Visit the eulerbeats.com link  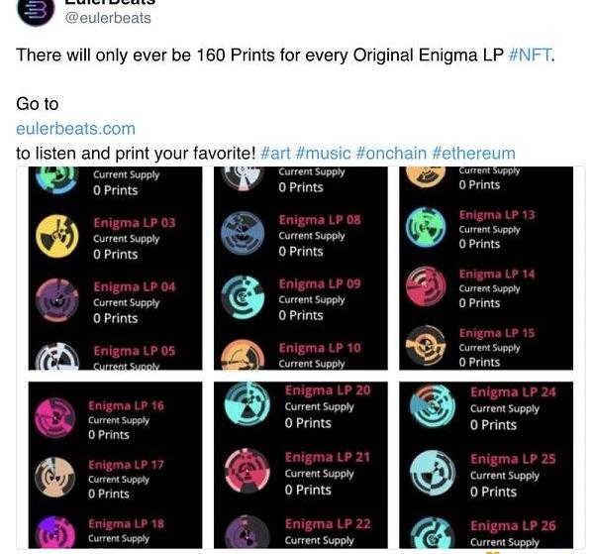point(75,129)
